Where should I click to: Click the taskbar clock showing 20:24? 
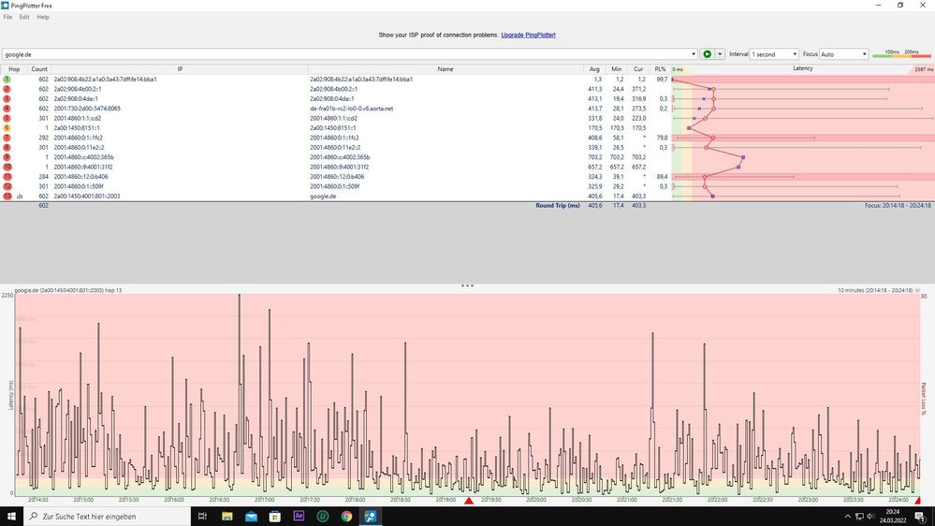pyautogui.click(x=893, y=517)
